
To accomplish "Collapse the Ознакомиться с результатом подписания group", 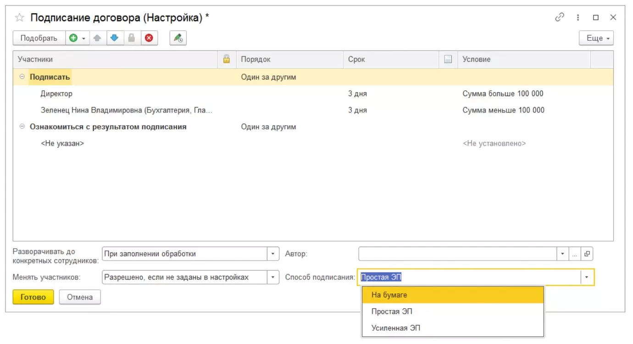I will point(22,127).
